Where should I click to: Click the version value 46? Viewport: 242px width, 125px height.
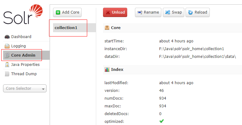point(161,91)
